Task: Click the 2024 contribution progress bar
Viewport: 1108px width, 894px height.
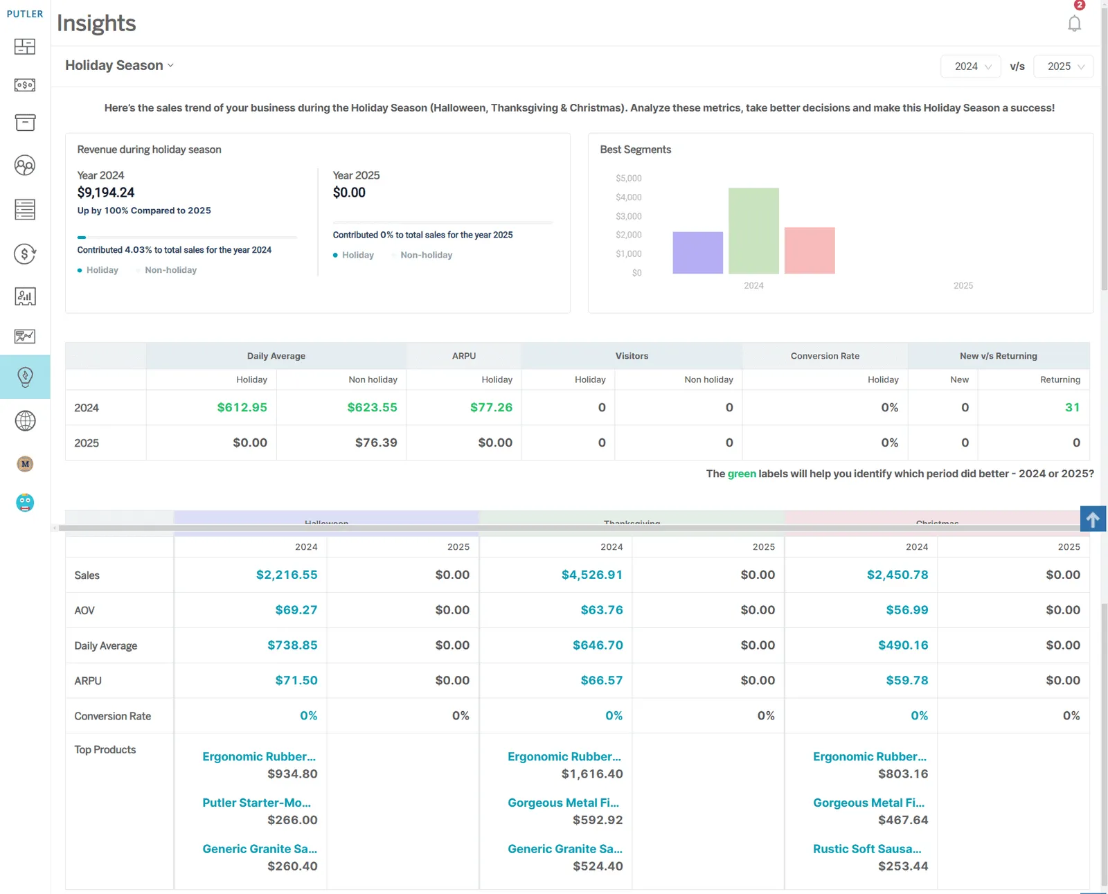Action: point(187,238)
